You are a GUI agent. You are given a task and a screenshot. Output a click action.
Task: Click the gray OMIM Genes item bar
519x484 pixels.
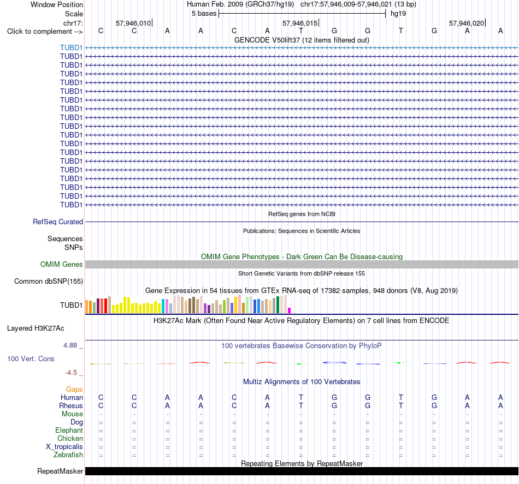302,265
